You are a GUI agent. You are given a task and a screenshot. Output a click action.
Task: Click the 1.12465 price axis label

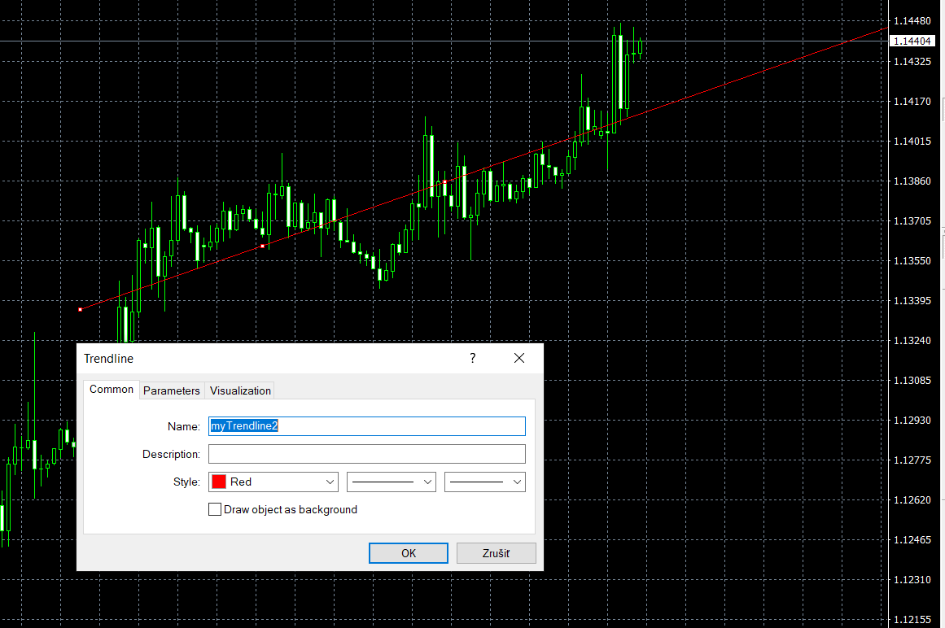912,539
